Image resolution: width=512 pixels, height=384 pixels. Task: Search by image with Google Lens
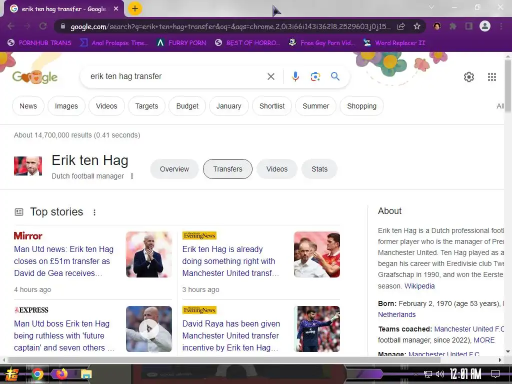coord(315,76)
